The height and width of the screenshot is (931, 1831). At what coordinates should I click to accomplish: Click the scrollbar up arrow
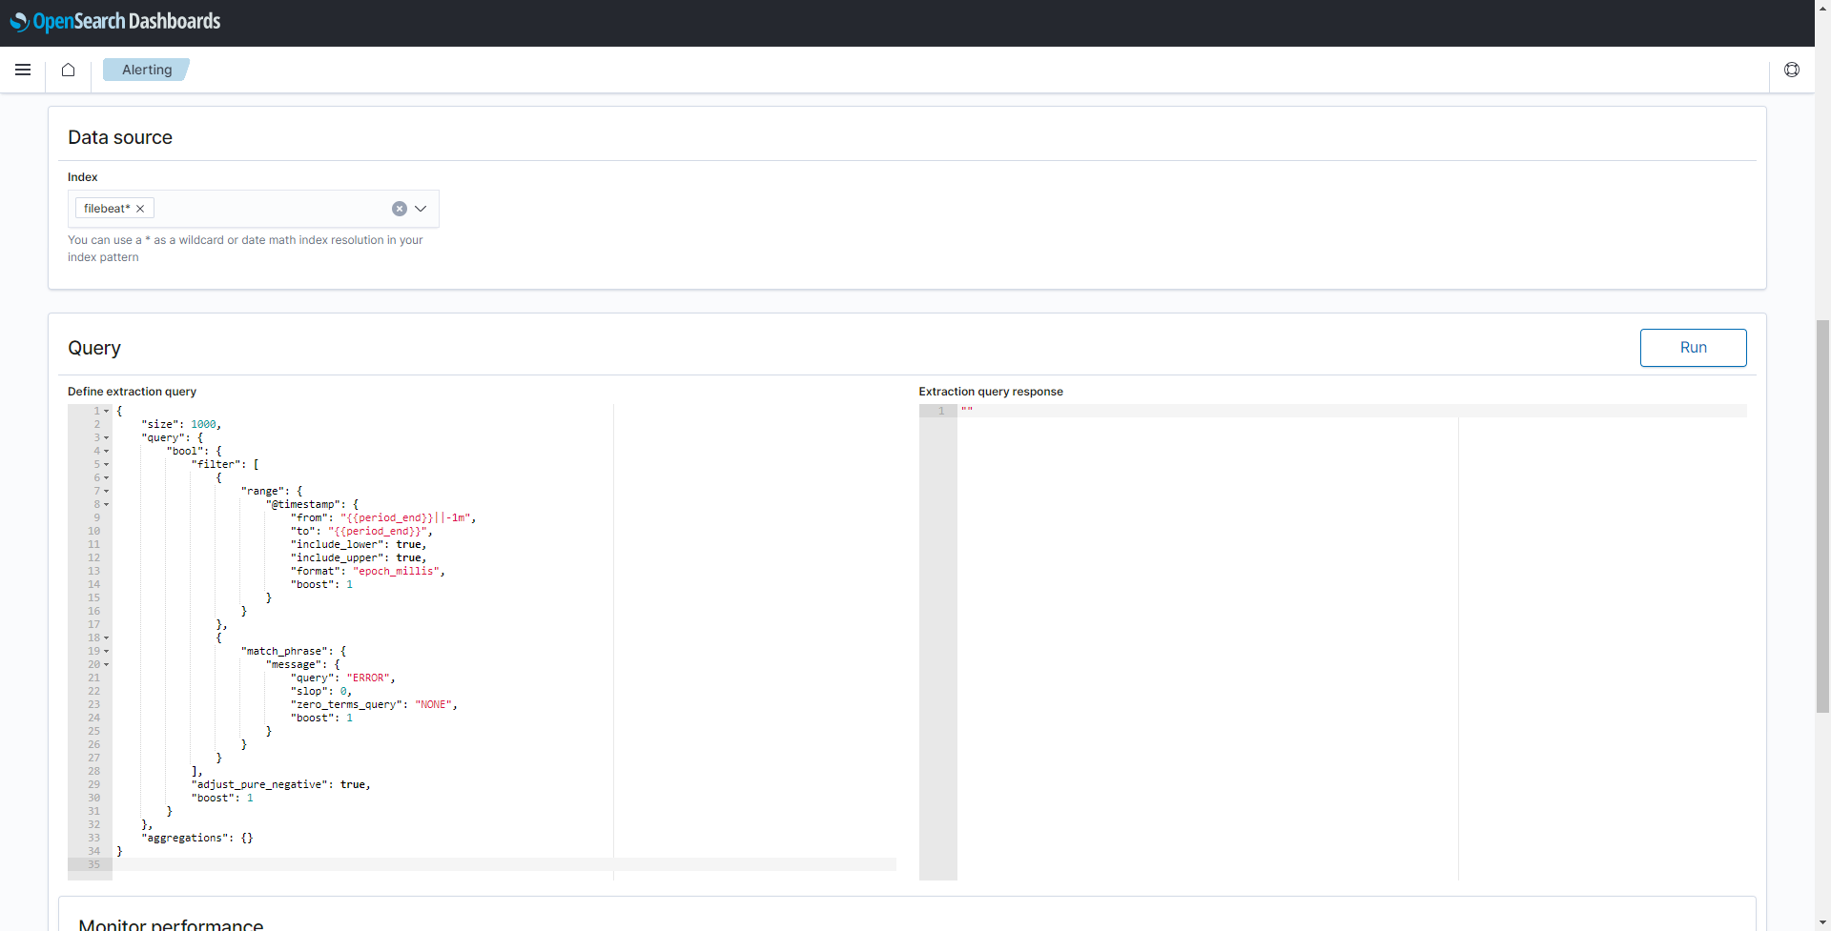1822,8
